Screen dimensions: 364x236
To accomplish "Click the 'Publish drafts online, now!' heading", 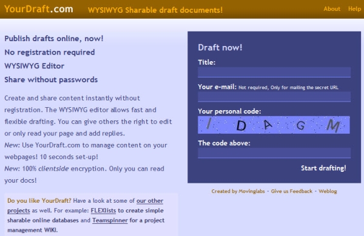I will click(x=54, y=39).
